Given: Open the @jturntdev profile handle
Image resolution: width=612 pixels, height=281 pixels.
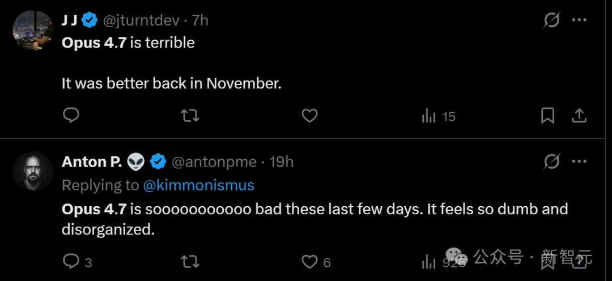Looking at the screenshot, I should pyautogui.click(x=141, y=20).
